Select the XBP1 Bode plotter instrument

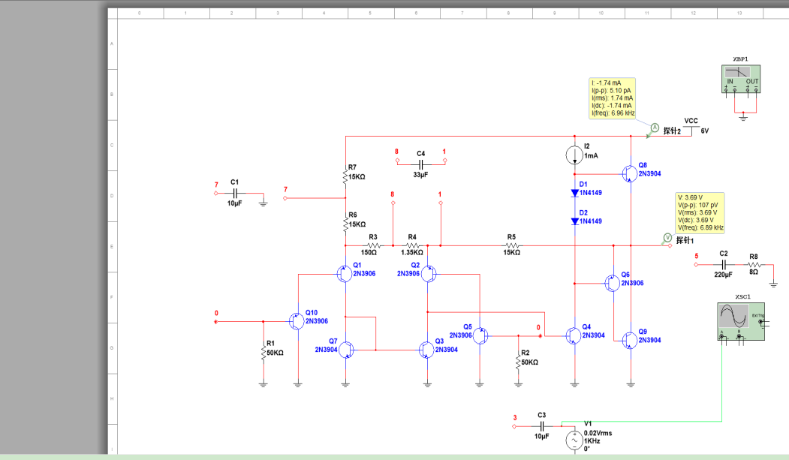coord(741,79)
